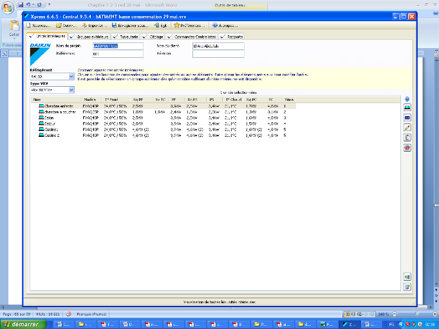This screenshot has width=439, height=329.
Task: Click the blue help icon in right sidebar
Action: [407, 100]
